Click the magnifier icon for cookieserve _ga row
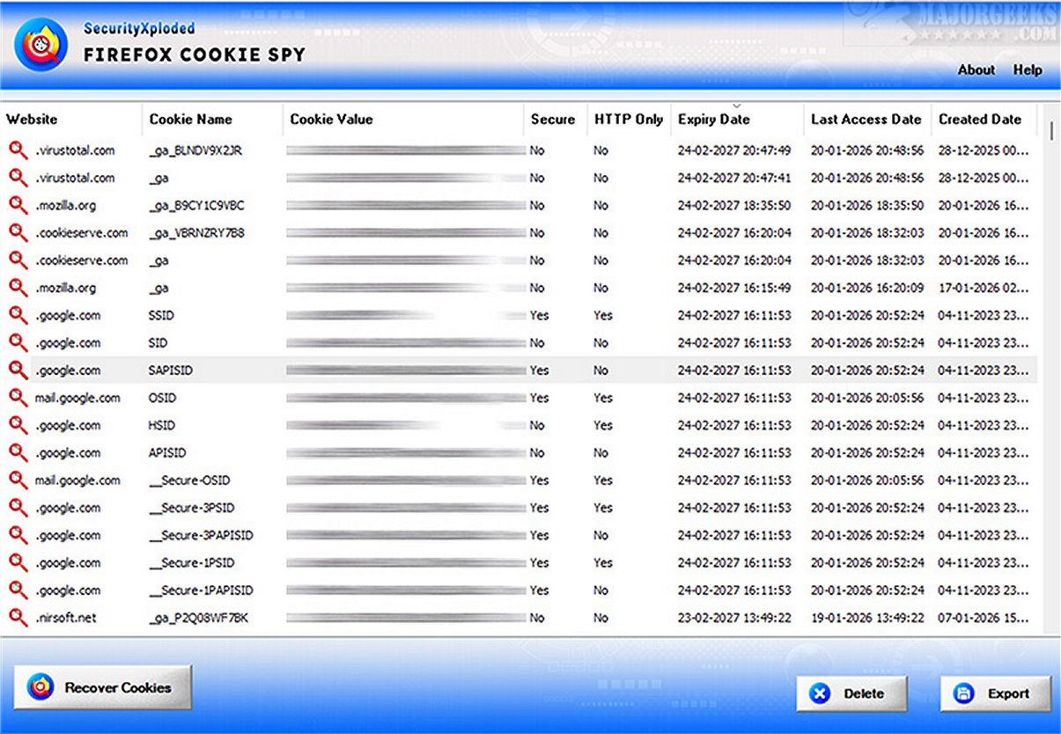 [x=18, y=261]
